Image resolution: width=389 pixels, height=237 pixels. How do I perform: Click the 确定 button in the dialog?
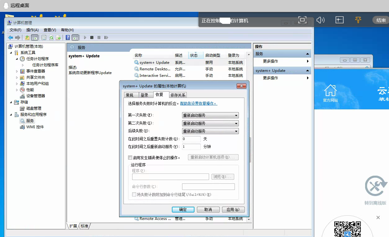(183, 209)
